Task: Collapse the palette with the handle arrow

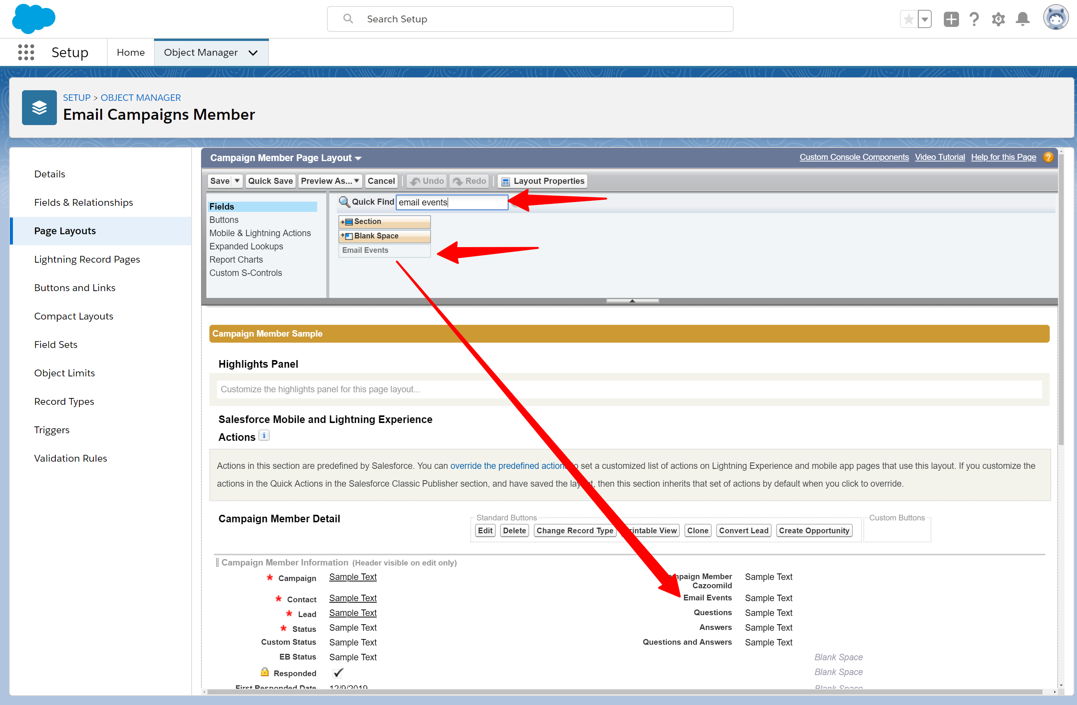Action: coord(632,301)
